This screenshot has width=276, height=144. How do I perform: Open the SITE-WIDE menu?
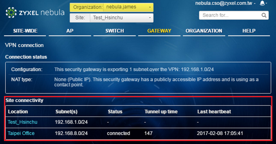[x=25, y=31]
